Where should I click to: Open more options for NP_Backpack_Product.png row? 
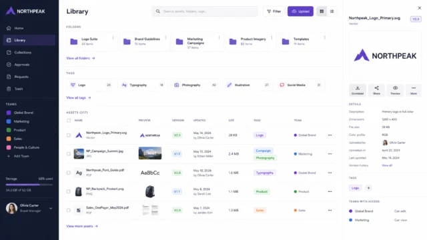[x=330, y=191]
